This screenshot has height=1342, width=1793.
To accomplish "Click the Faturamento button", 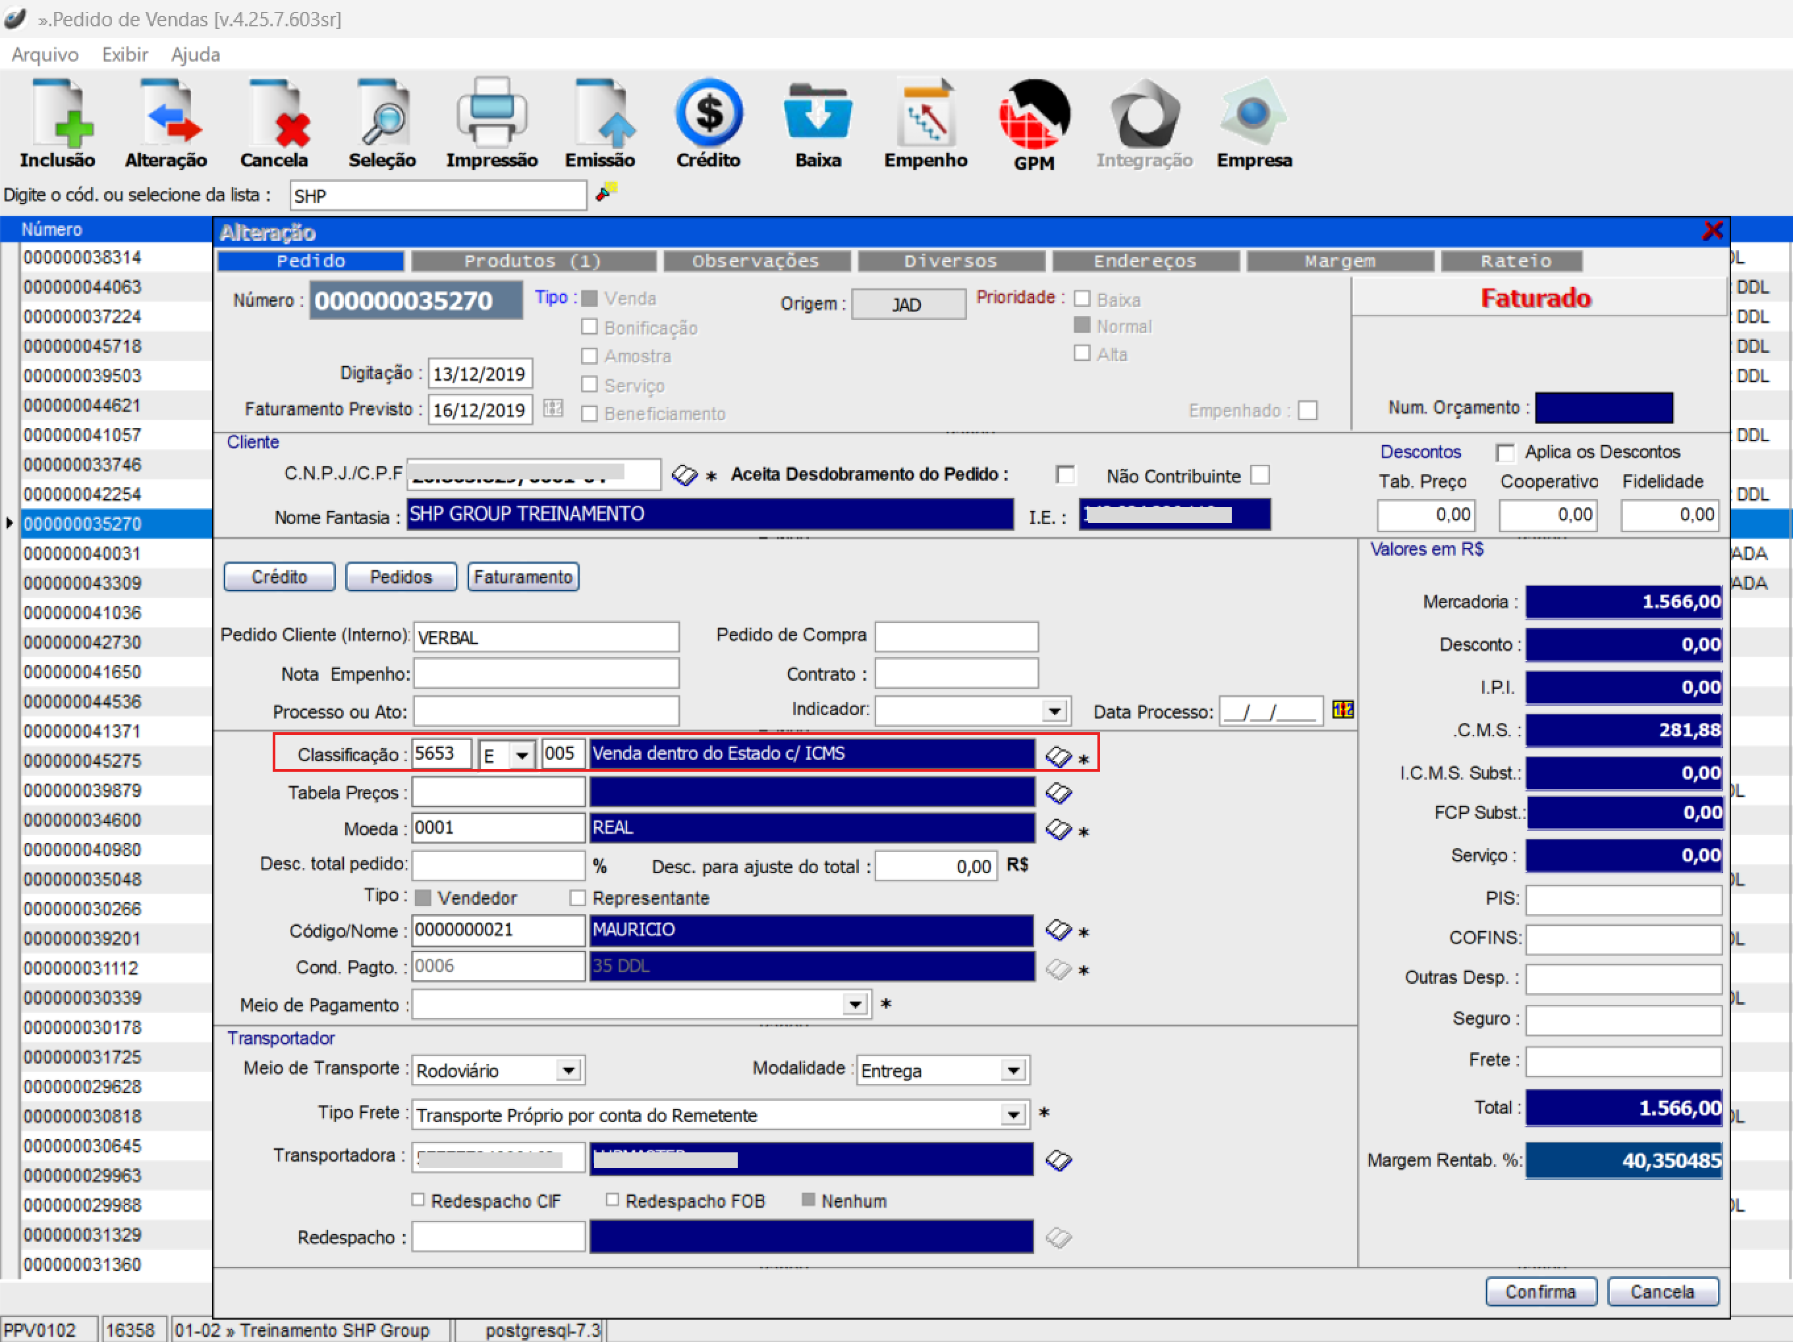I will (523, 577).
